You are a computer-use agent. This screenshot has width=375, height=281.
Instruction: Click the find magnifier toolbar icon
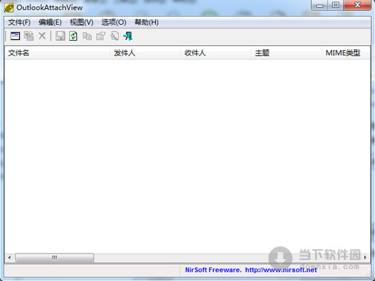pos(114,36)
